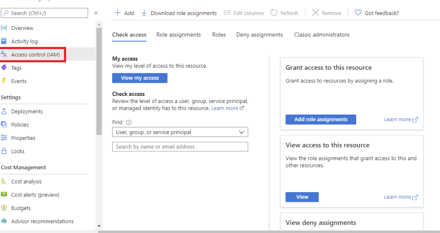Click the sidebar scrollbar up arrow
This screenshot has width=440, height=233.
pyautogui.click(x=99, y=25)
